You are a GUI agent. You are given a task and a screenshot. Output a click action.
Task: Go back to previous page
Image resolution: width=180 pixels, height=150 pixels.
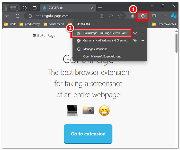pos(7,16)
